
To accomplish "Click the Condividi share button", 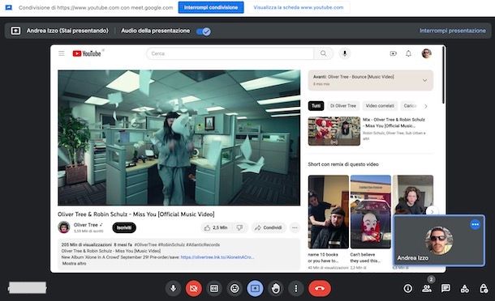I will pyautogui.click(x=269, y=227).
